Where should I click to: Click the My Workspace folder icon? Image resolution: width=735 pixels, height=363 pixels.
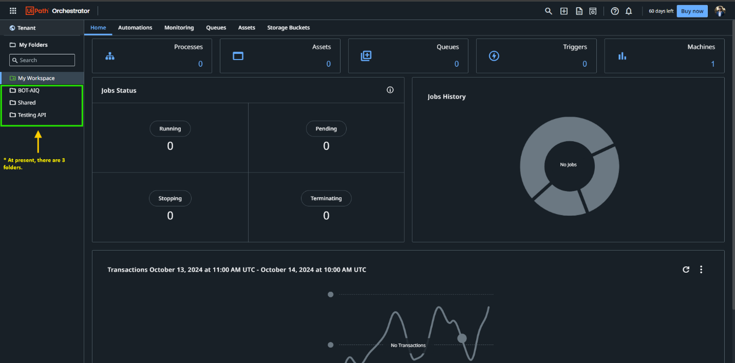point(13,78)
